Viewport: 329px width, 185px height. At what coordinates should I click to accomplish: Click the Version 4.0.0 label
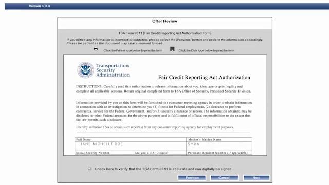coord(40,6)
